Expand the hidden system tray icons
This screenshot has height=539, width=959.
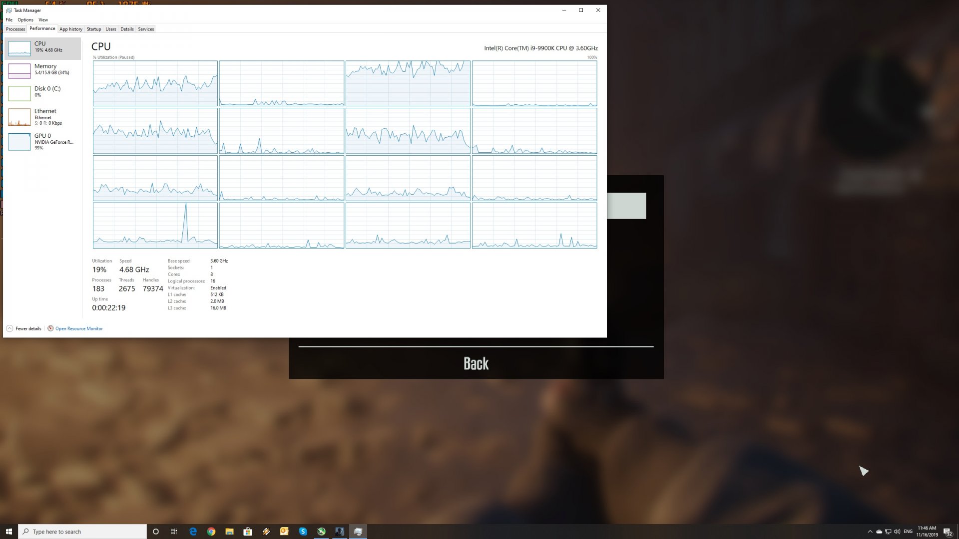tap(870, 532)
